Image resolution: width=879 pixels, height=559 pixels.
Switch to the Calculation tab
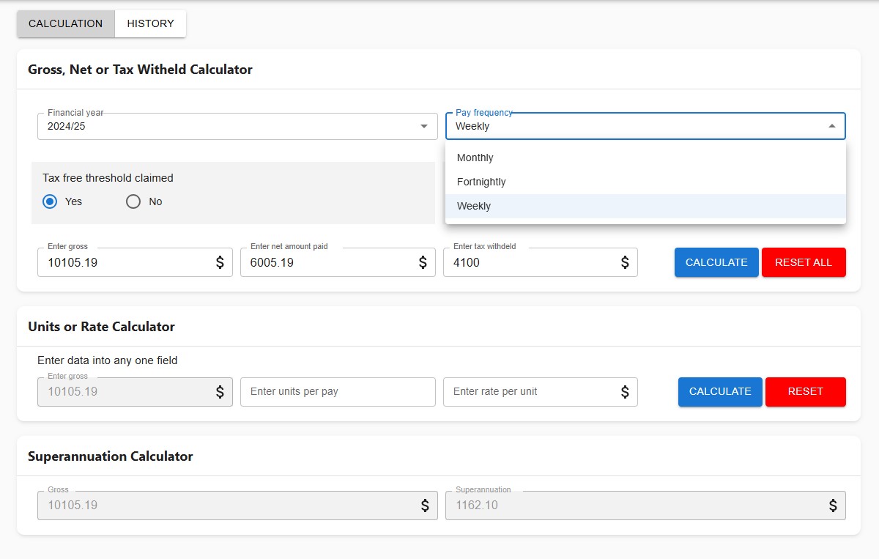(x=66, y=23)
